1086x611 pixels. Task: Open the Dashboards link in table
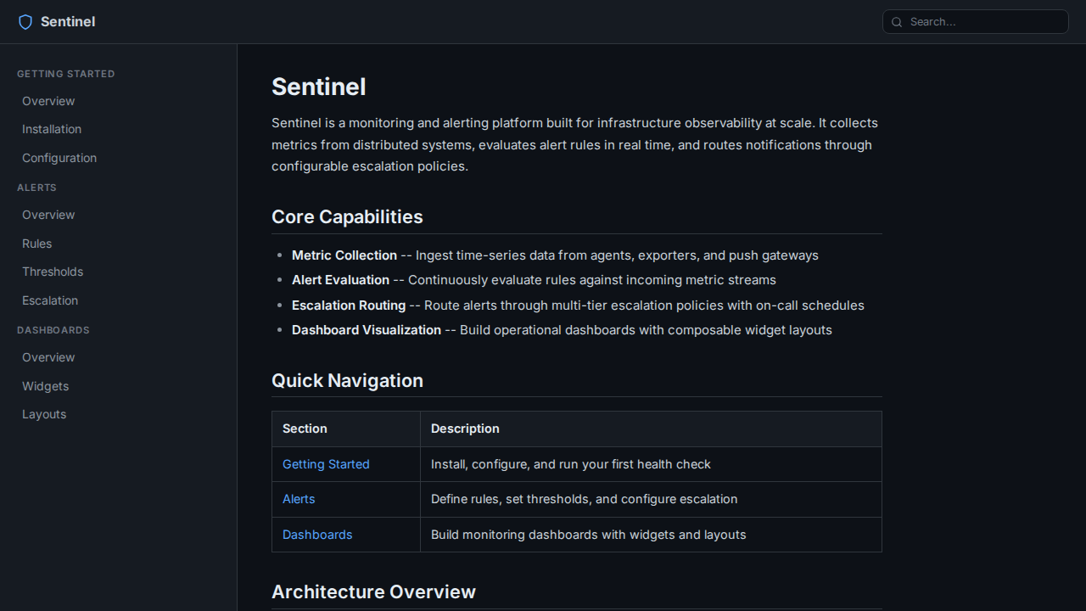[x=317, y=535]
